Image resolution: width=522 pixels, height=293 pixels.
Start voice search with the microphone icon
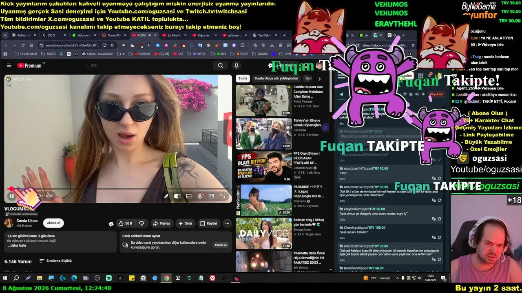coord(236,66)
